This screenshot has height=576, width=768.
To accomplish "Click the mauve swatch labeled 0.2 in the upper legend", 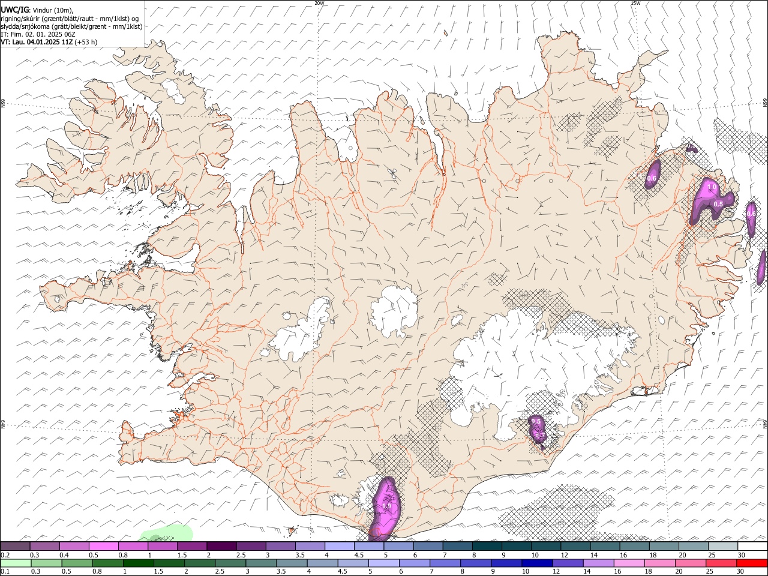I will pyautogui.click(x=15, y=546).
